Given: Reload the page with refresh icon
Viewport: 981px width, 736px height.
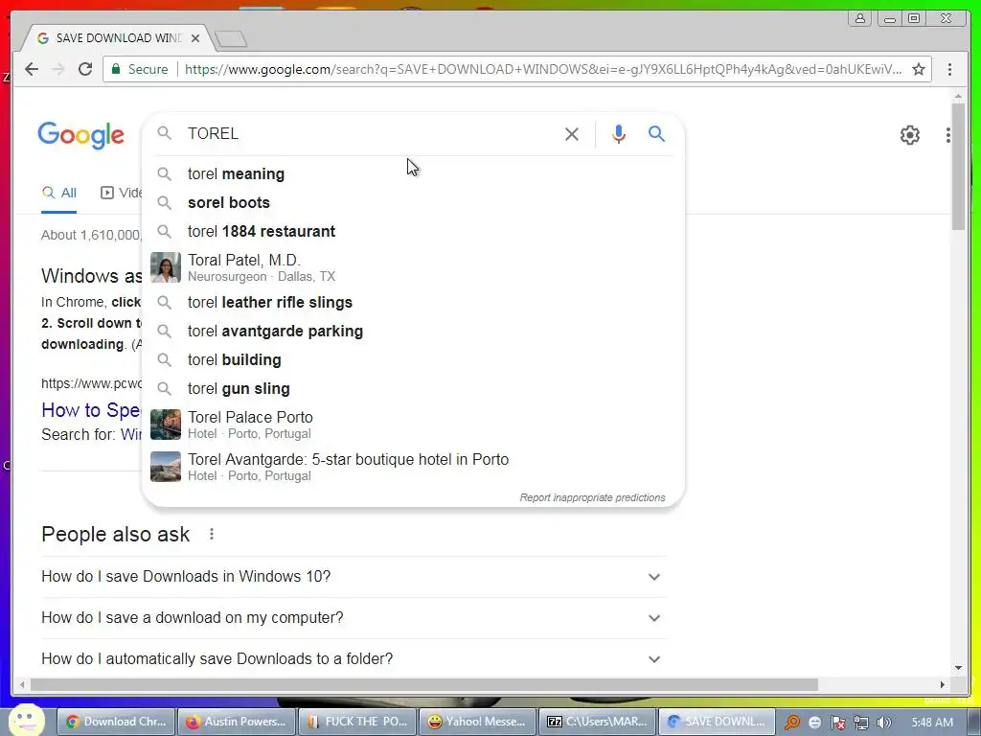Looking at the screenshot, I should 85,69.
